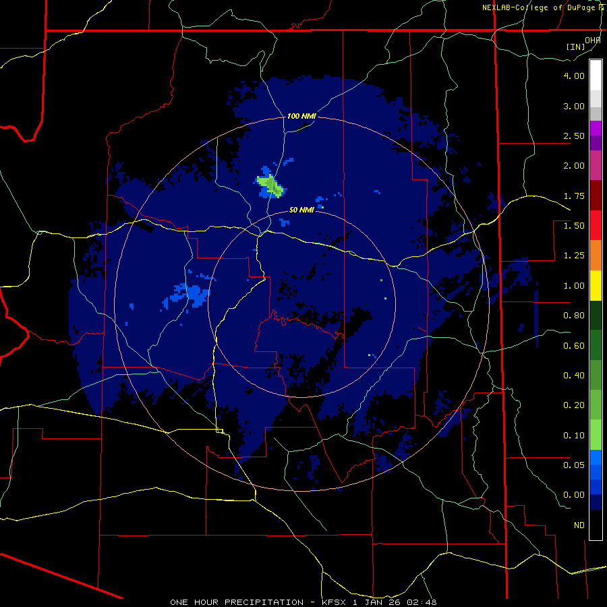Click the '4.00' legend value
This screenshot has height=607, width=607.
pyautogui.click(x=574, y=76)
